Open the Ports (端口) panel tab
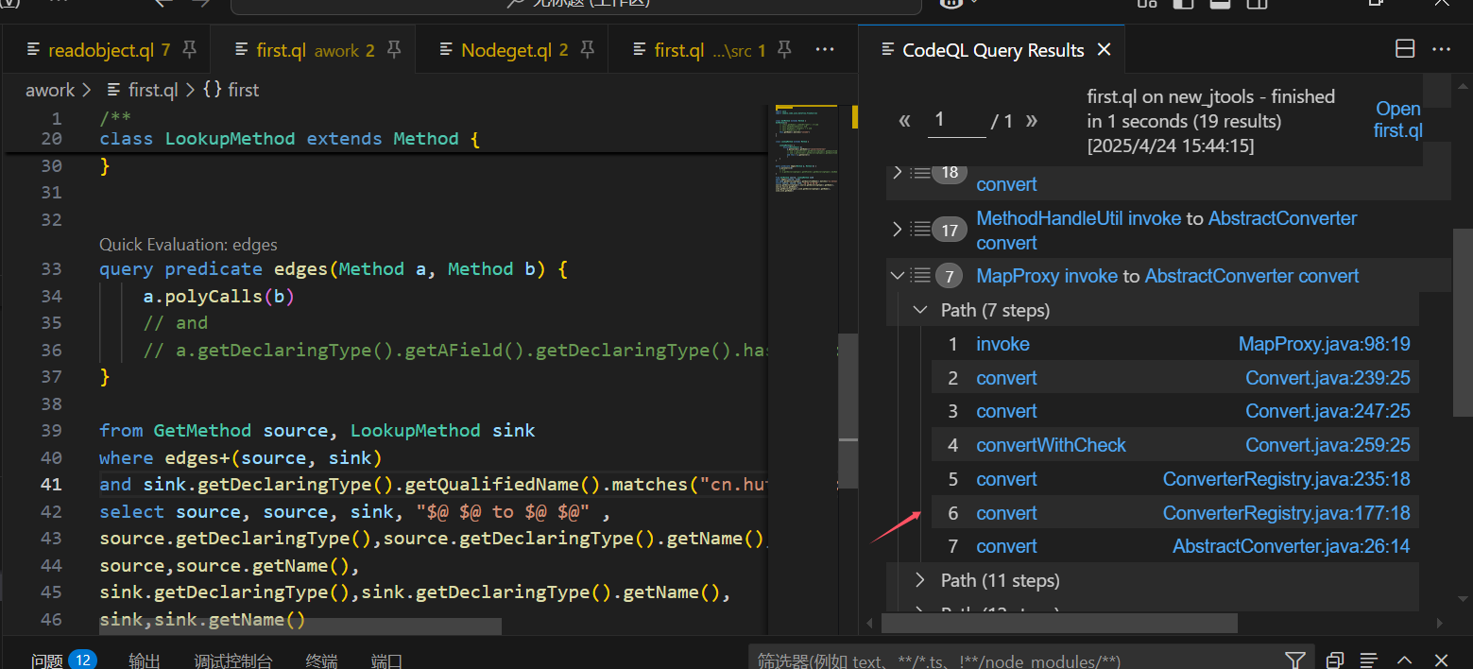The height and width of the screenshot is (669, 1473). click(x=387, y=660)
